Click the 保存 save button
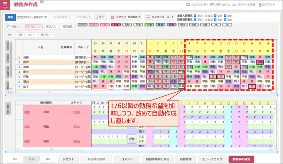 tap(100, 17)
